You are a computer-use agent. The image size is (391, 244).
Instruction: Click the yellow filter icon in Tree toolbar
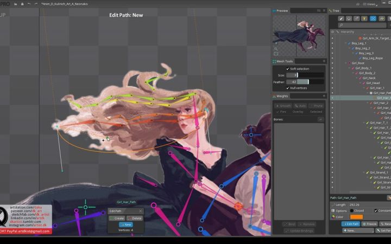[x=364, y=18]
